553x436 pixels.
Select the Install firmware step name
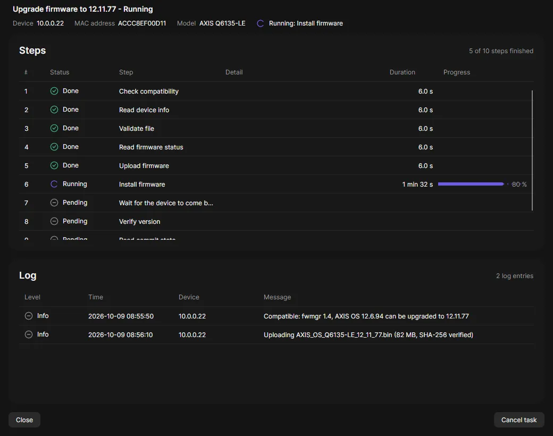[x=142, y=184]
